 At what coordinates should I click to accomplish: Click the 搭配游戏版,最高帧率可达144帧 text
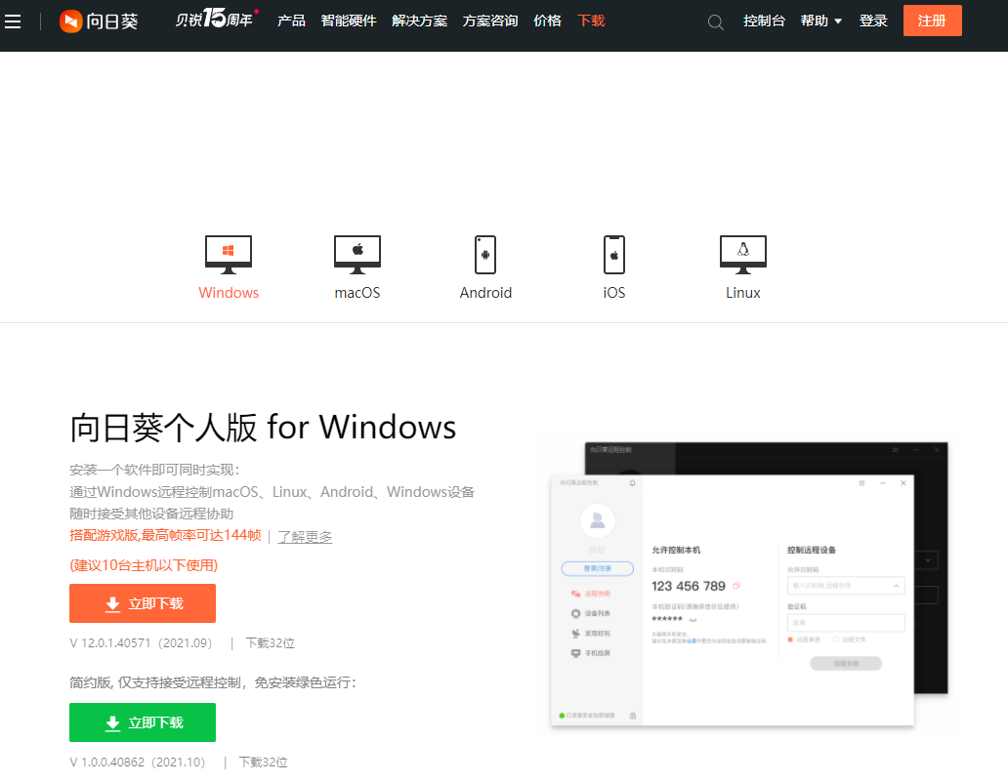[x=165, y=535]
